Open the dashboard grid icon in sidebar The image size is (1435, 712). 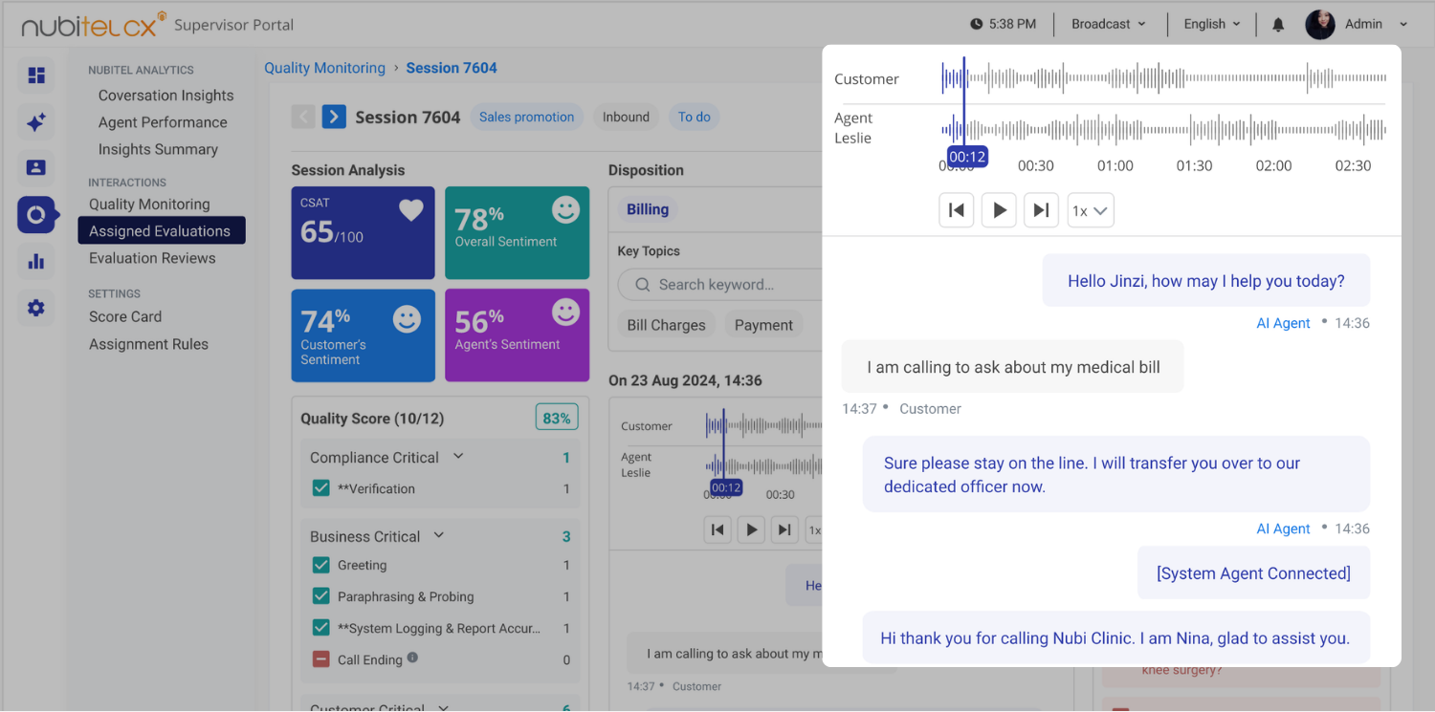36,76
